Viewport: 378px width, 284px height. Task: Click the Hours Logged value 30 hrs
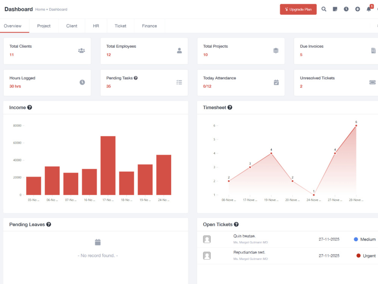[x=15, y=86]
